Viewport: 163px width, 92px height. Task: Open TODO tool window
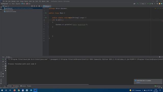[x=10, y=86]
